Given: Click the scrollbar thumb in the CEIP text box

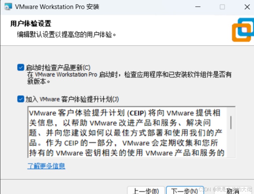Looking at the screenshot, I should pyautogui.click(x=231, y=123).
